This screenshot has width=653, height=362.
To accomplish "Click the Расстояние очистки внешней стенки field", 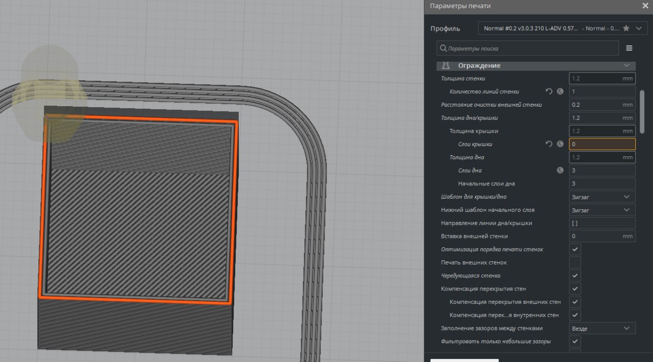I will coord(602,105).
